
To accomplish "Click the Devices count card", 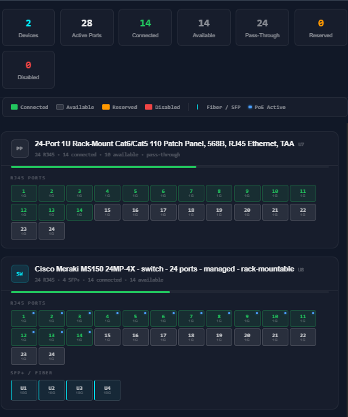I will [28, 27].
